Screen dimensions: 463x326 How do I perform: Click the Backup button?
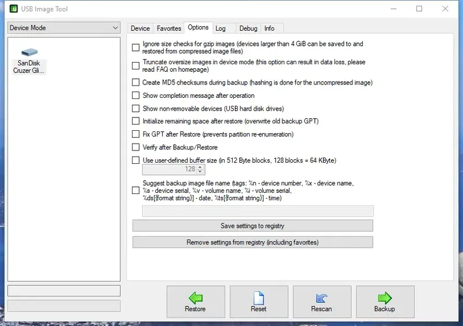click(x=385, y=302)
